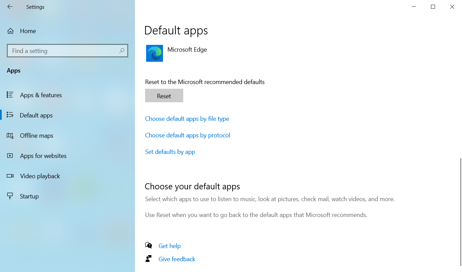
Task: Reset to Microsoft recommended defaults
Action: (164, 96)
